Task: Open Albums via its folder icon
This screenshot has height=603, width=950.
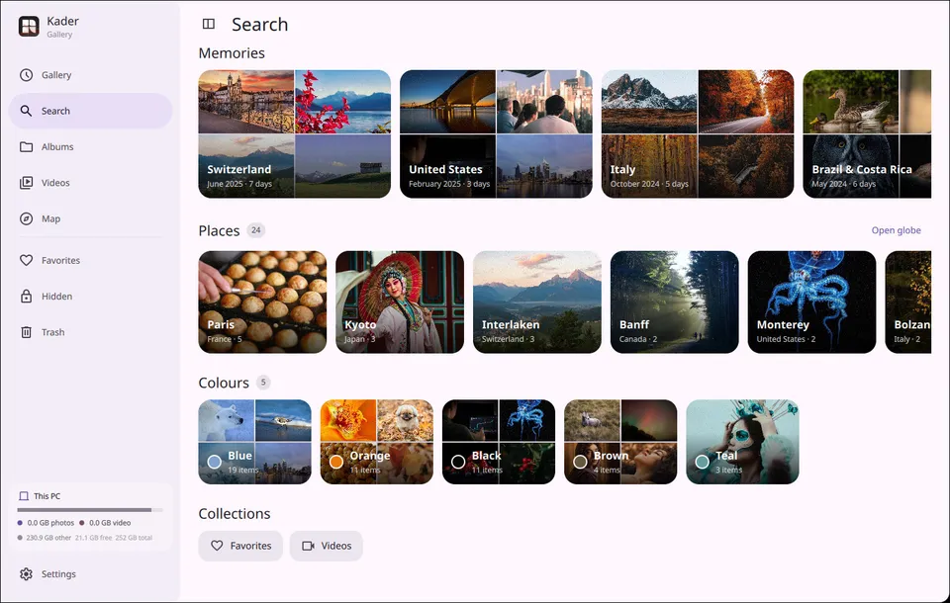Action: [26, 146]
